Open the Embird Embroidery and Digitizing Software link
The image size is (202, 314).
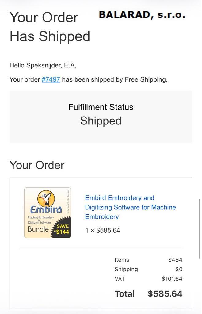coord(130,207)
